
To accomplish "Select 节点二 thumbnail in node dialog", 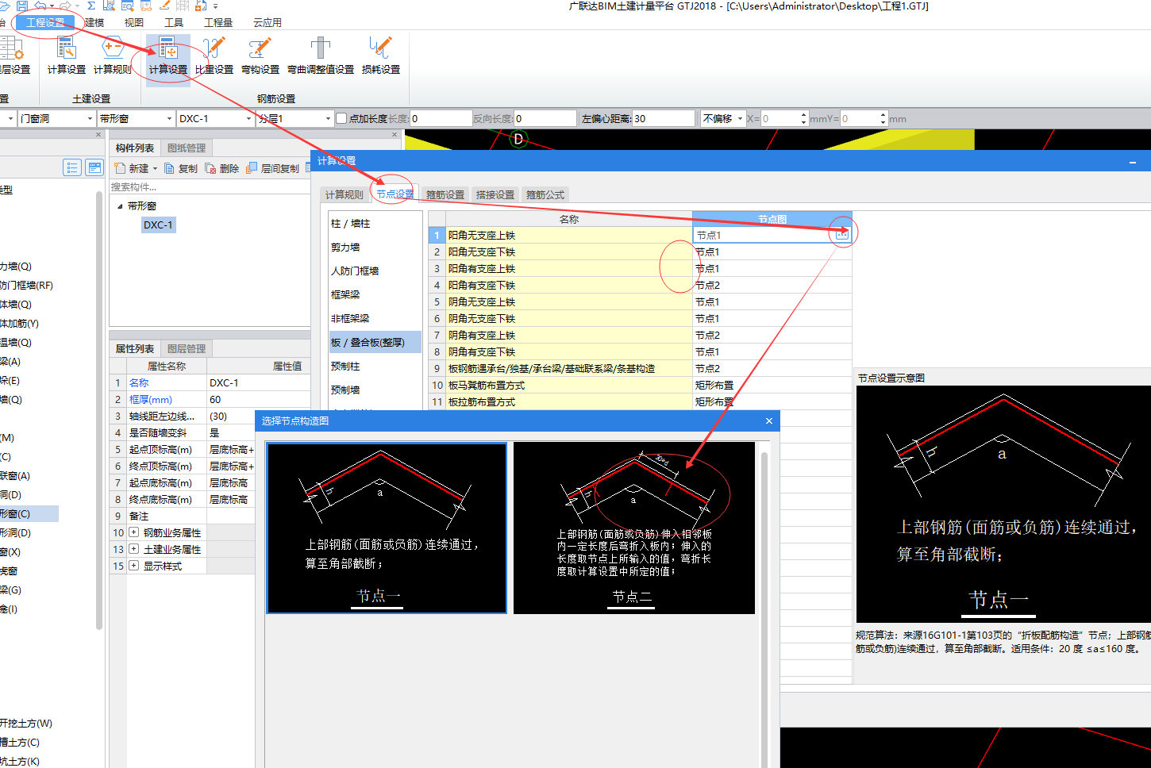I will tap(634, 528).
